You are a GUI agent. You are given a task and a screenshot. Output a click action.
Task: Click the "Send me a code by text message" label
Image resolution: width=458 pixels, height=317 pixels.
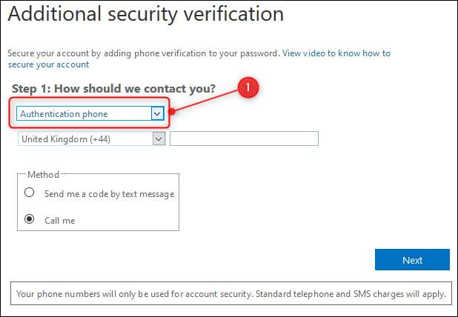[109, 194]
